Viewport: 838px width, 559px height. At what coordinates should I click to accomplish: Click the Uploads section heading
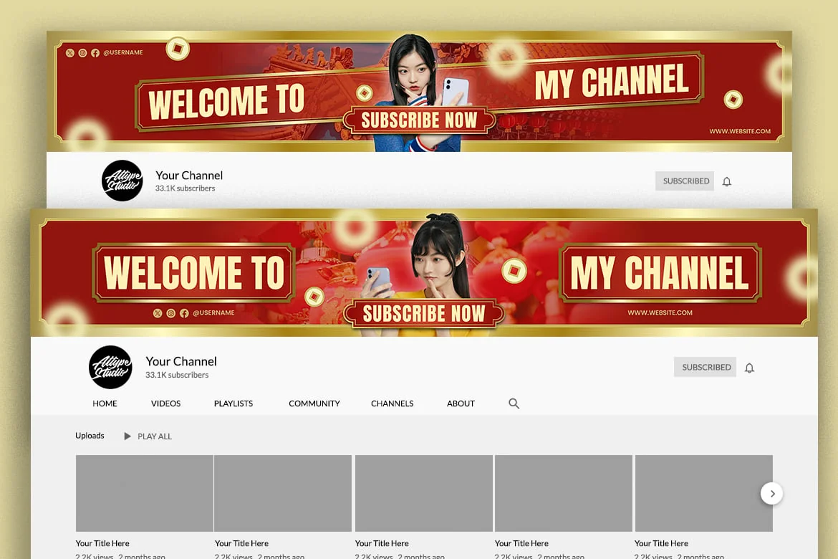(90, 436)
